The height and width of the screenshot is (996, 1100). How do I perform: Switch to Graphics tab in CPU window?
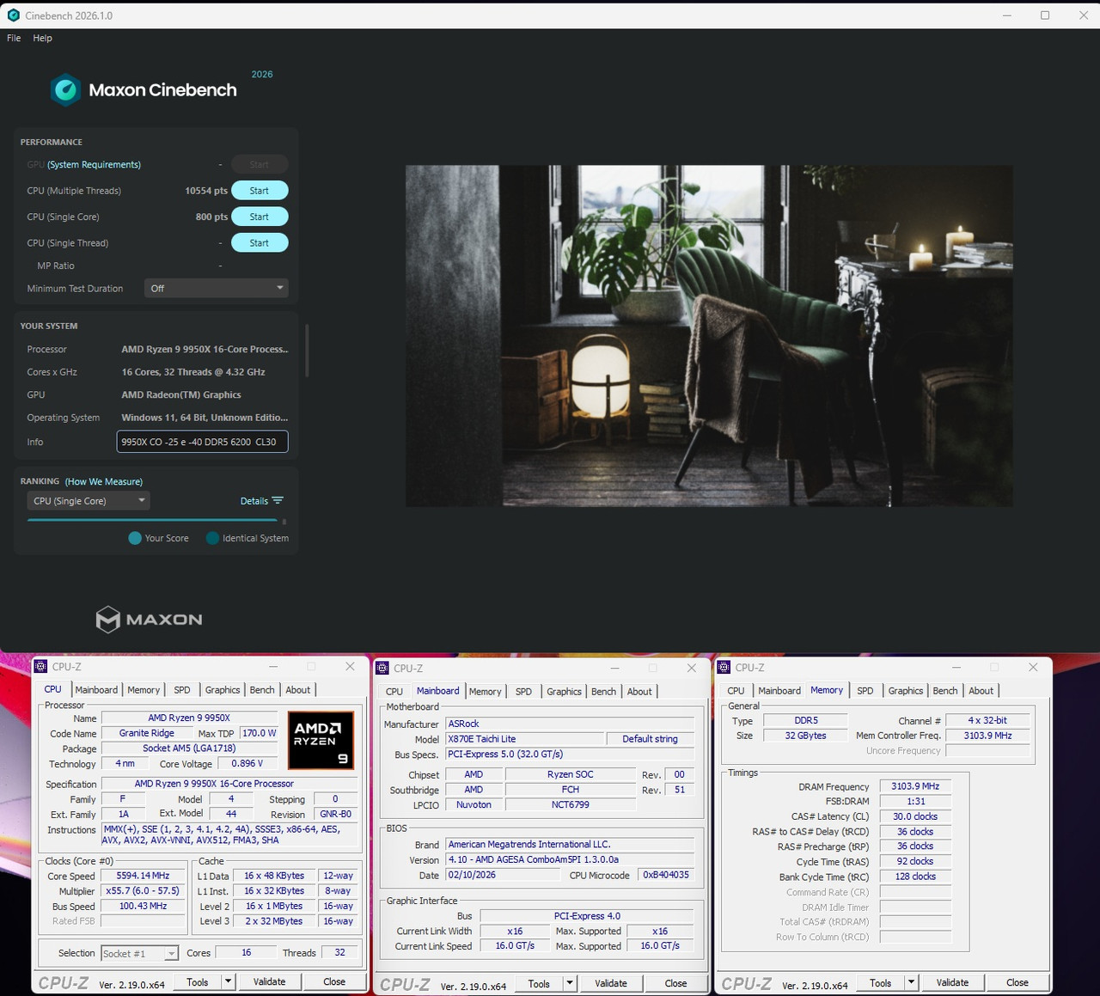(223, 690)
